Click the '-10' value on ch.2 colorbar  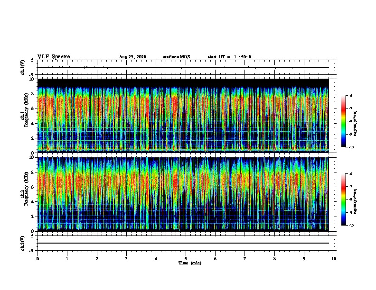[x=351, y=226]
